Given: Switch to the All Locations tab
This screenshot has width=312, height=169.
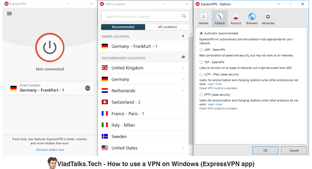Looking at the screenshot, I should click(x=167, y=27).
